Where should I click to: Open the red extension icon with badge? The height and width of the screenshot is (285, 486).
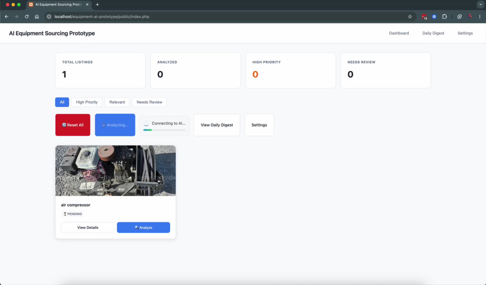pos(424,16)
